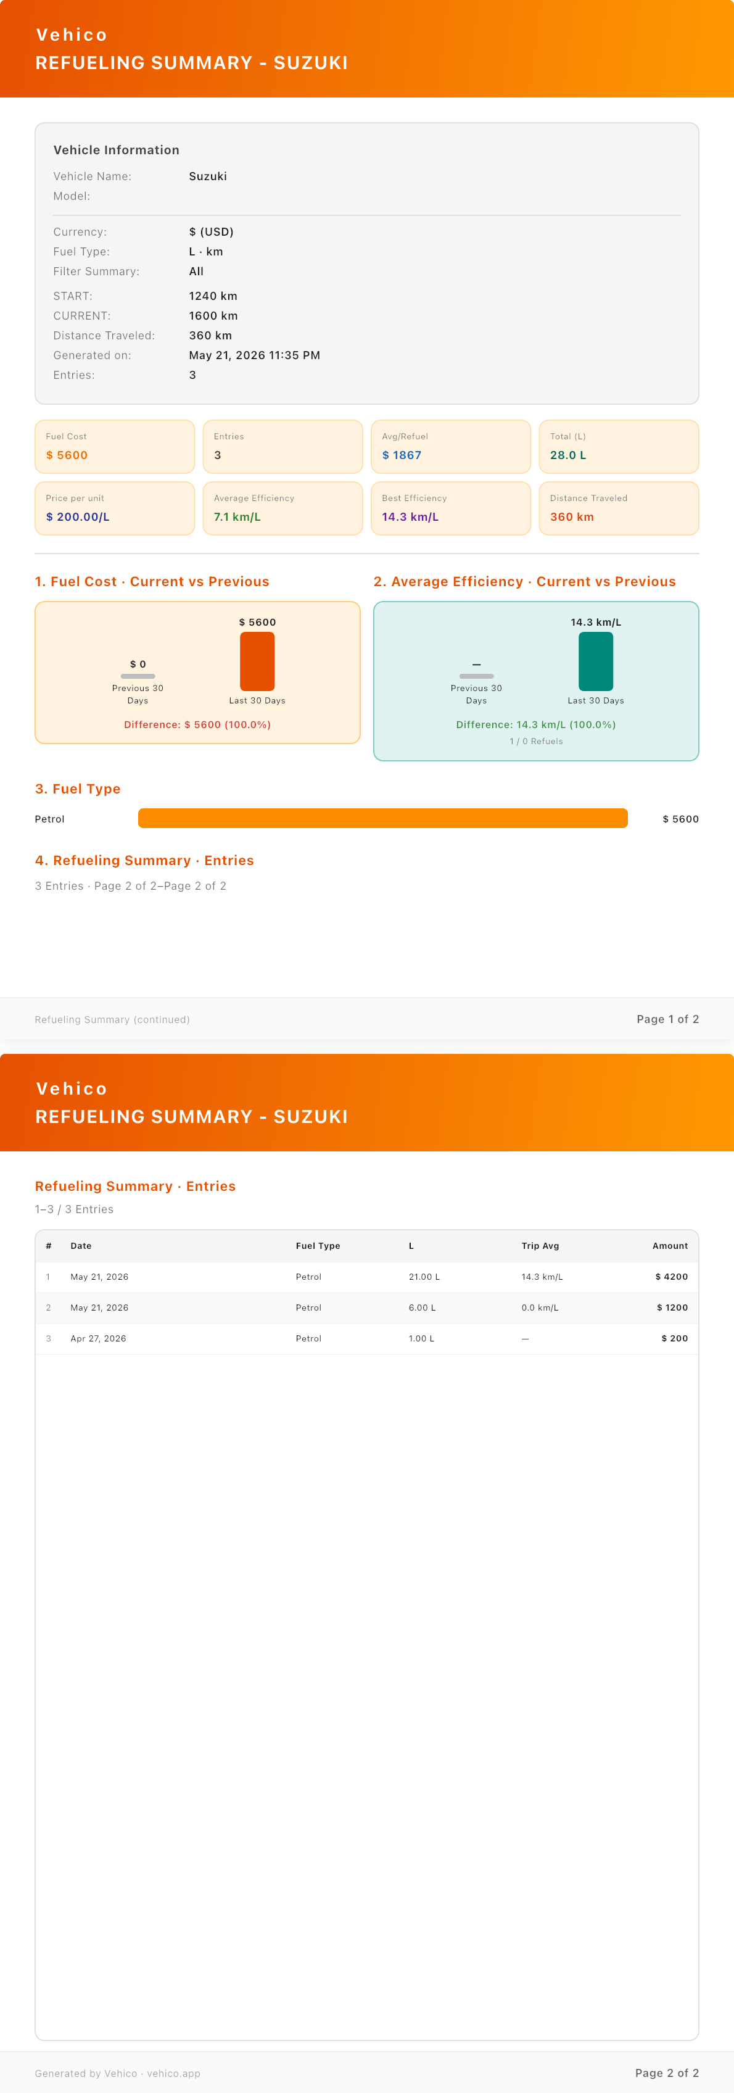Click the teal Last 30 Days efficiency bar

click(x=596, y=661)
